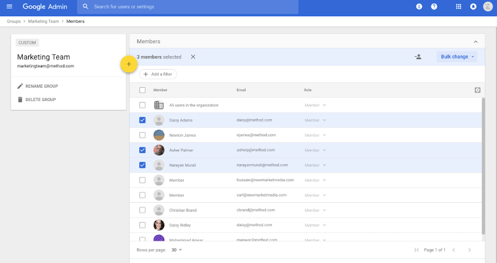Click the yellow add member button

pos(129,64)
